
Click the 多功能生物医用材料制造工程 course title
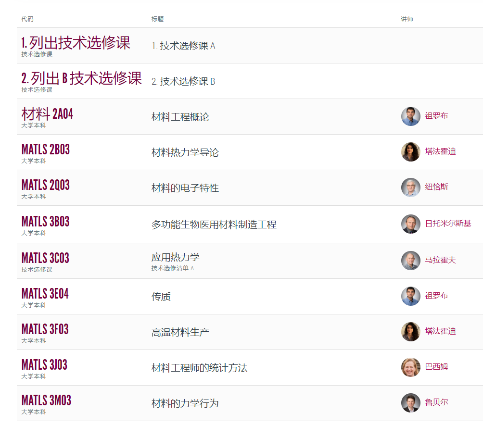[x=214, y=225]
